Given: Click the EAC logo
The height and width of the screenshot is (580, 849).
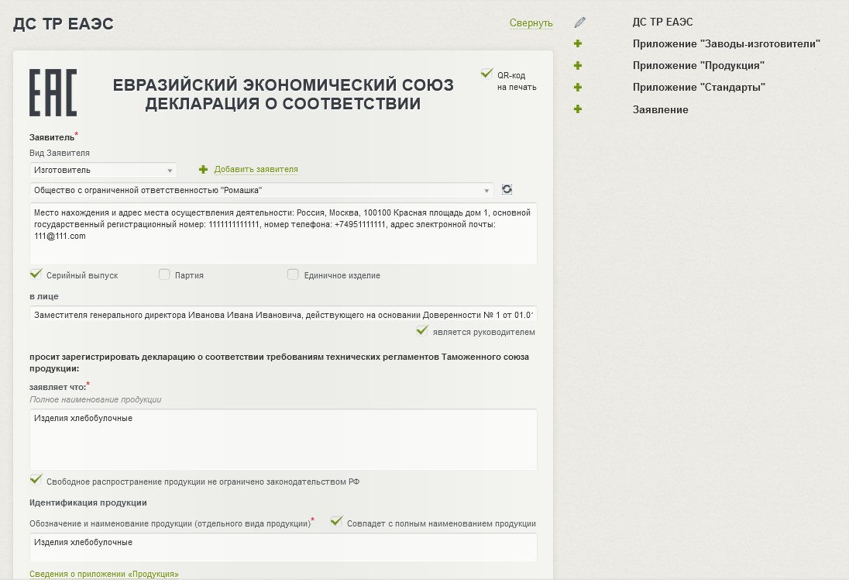Looking at the screenshot, I should 53,92.
